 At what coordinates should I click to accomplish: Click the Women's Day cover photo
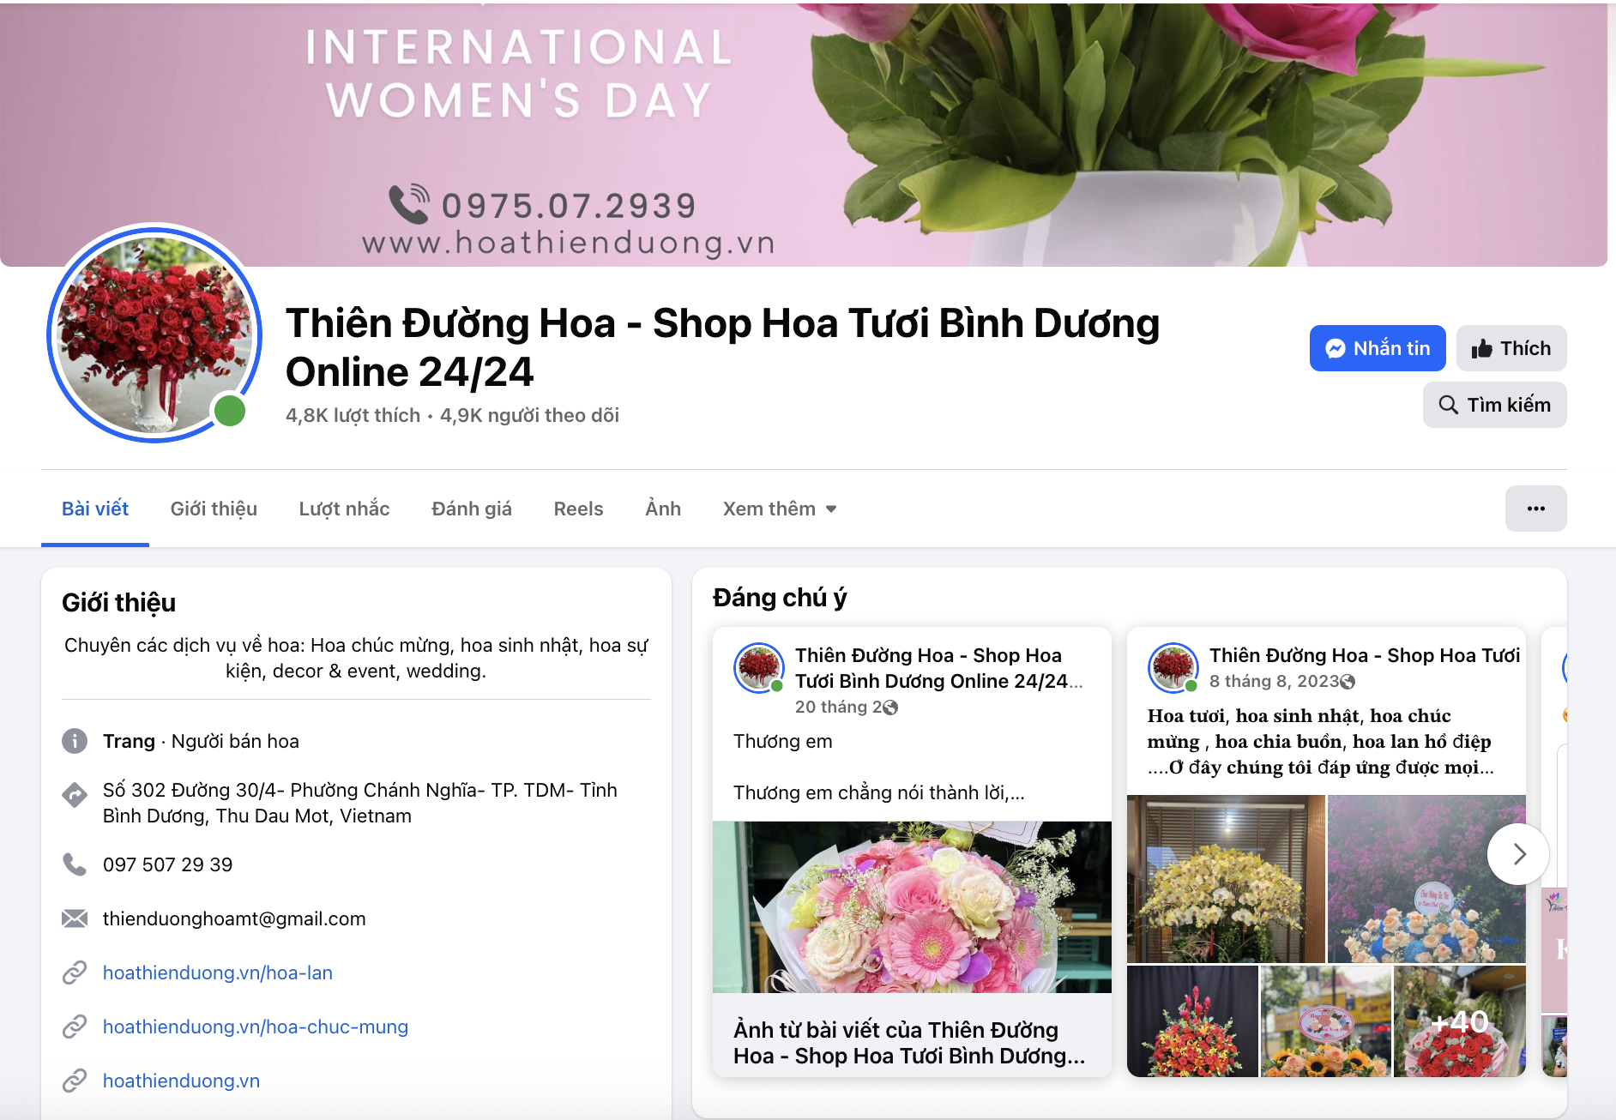[x=804, y=134]
